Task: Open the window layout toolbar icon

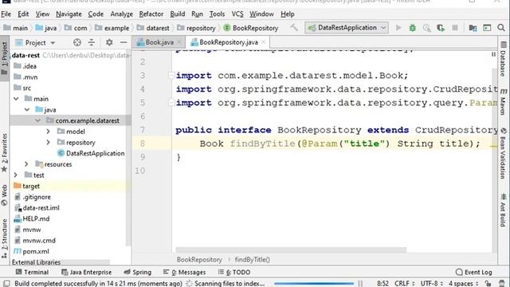Action: click(x=487, y=28)
